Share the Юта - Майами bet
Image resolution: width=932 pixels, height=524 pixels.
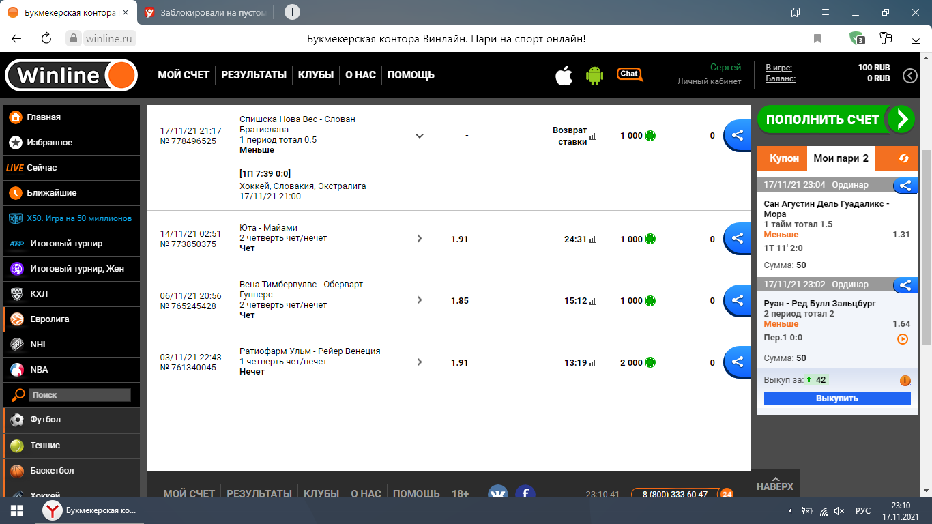tap(737, 239)
